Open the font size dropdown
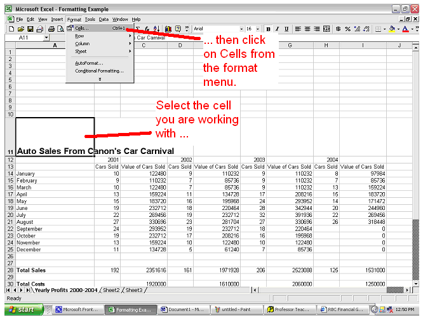 tap(259, 29)
